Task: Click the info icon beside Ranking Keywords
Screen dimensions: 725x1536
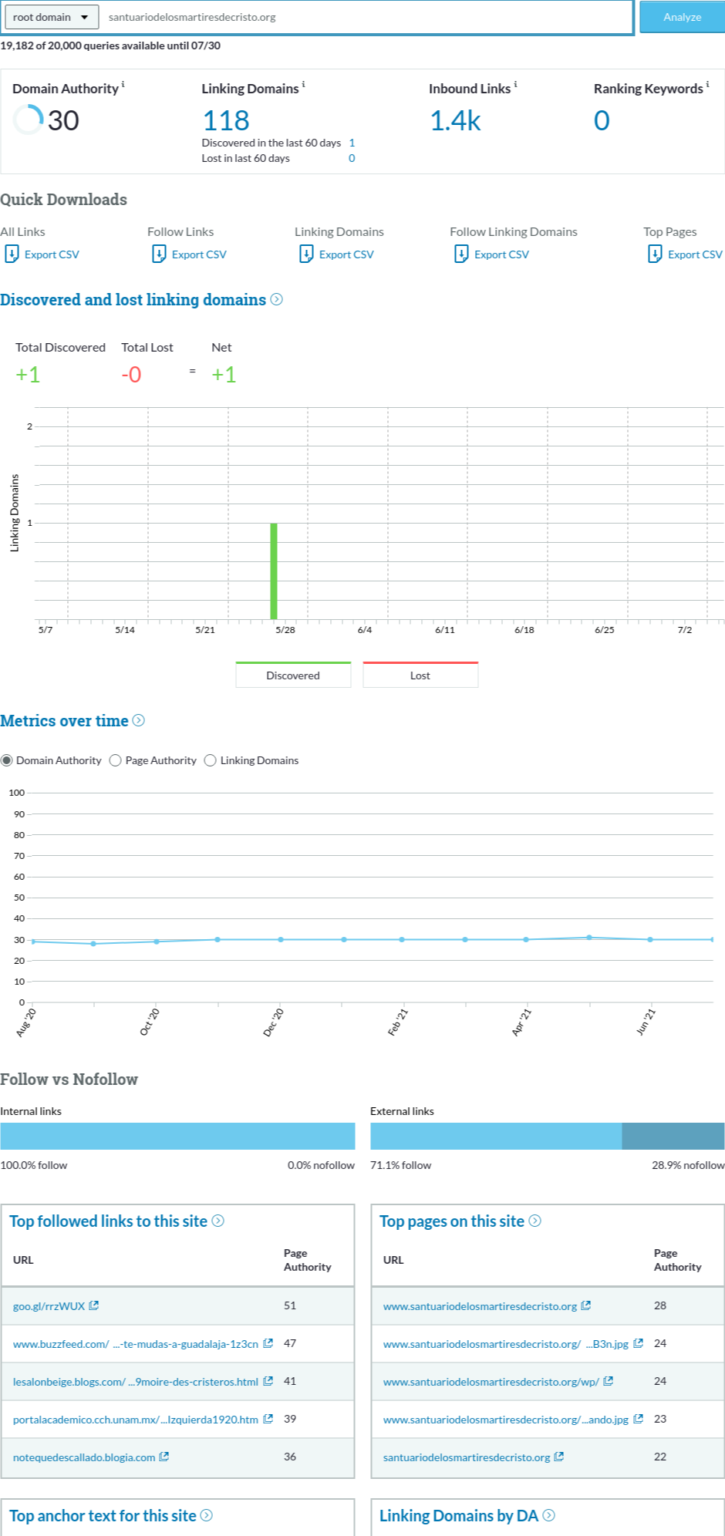Action: [707, 84]
